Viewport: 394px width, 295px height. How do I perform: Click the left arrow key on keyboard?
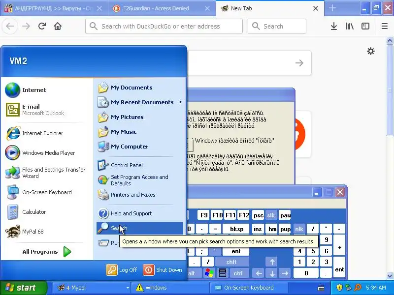[x=259, y=273]
